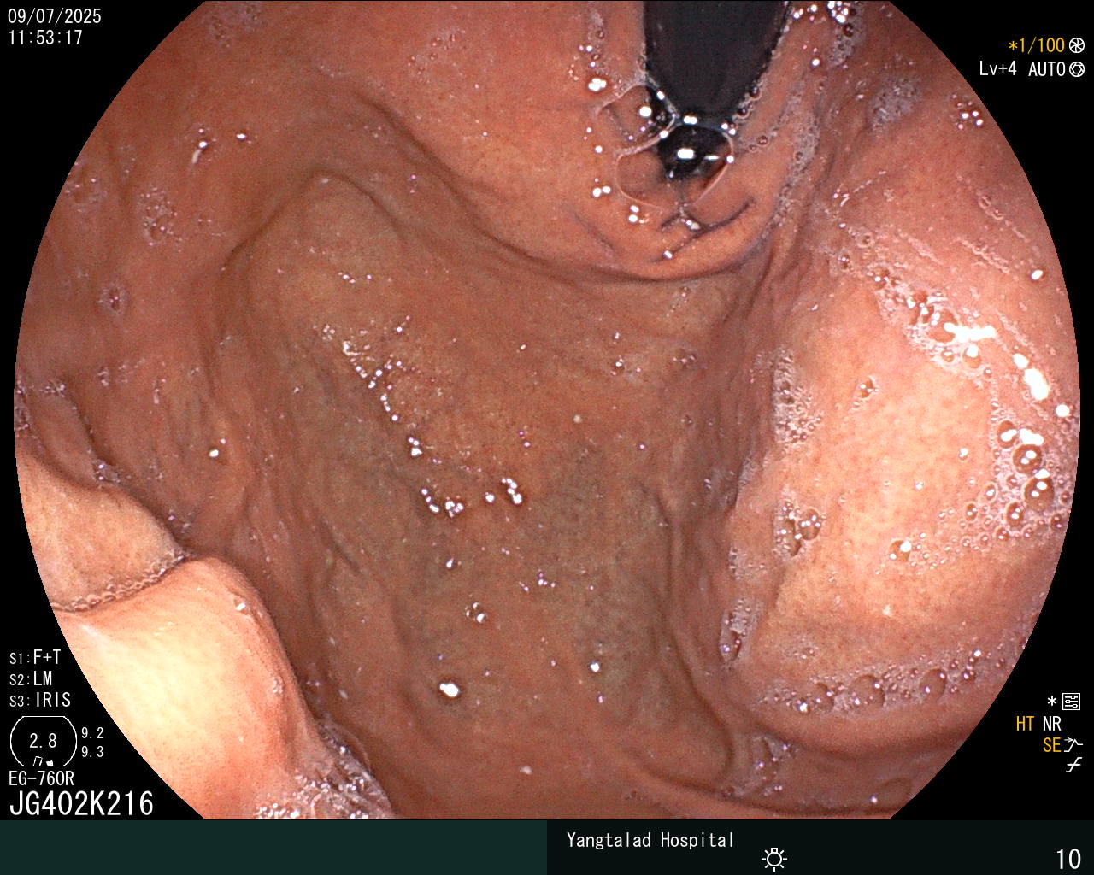Screen dimensions: 1094x875
Task: Click the brightness sun icon in bottom bar
Action: [x=774, y=858]
